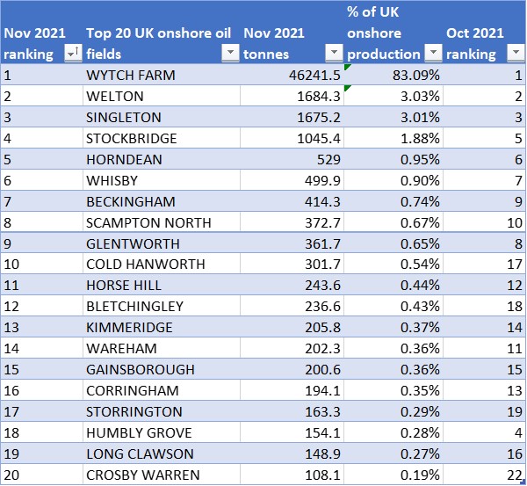Select the CROSBY WARREN cell
The width and height of the screenshot is (527, 486).
click(142, 475)
